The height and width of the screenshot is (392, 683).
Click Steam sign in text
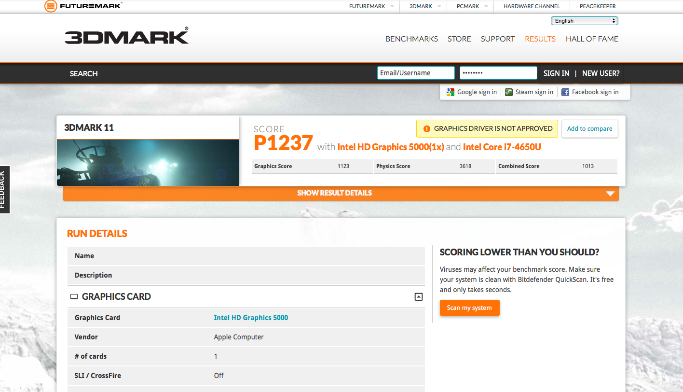click(x=534, y=92)
